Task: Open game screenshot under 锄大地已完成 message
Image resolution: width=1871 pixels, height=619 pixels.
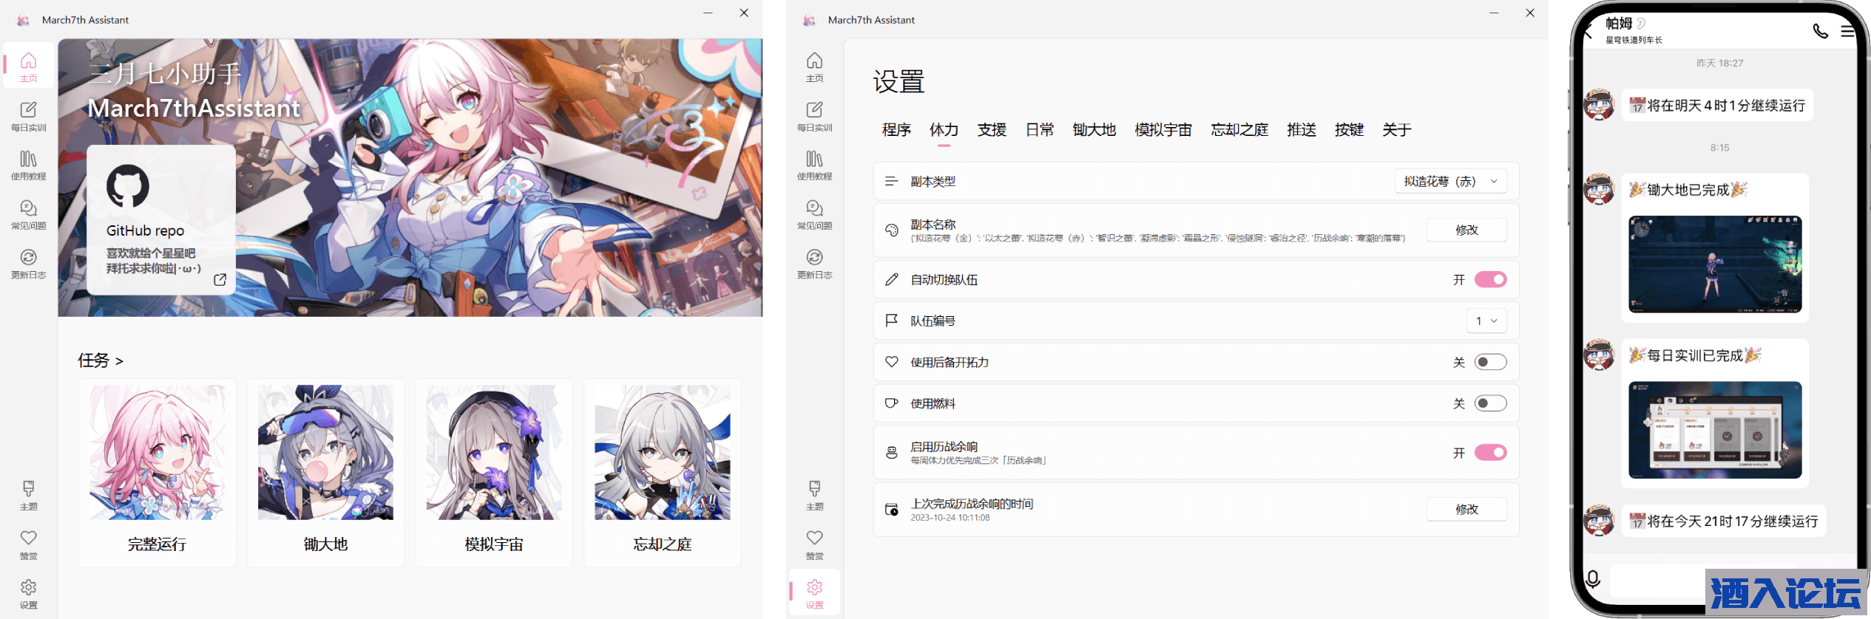Action: click(1715, 264)
